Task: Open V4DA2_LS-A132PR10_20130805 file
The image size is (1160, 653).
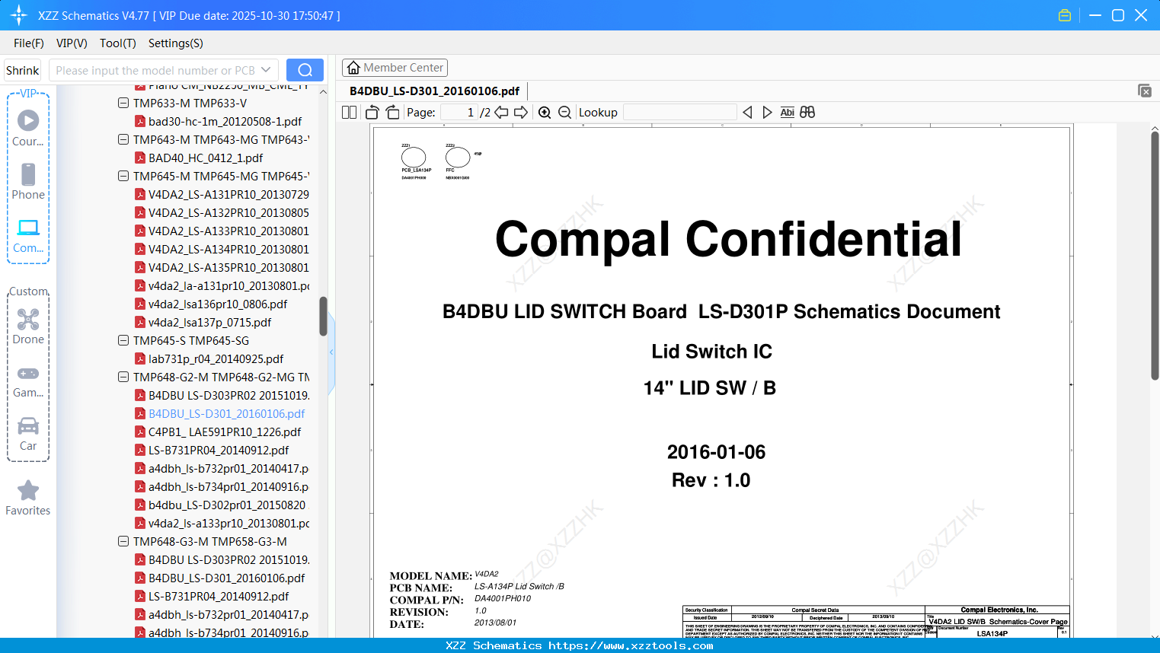Action: tap(228, 212)
